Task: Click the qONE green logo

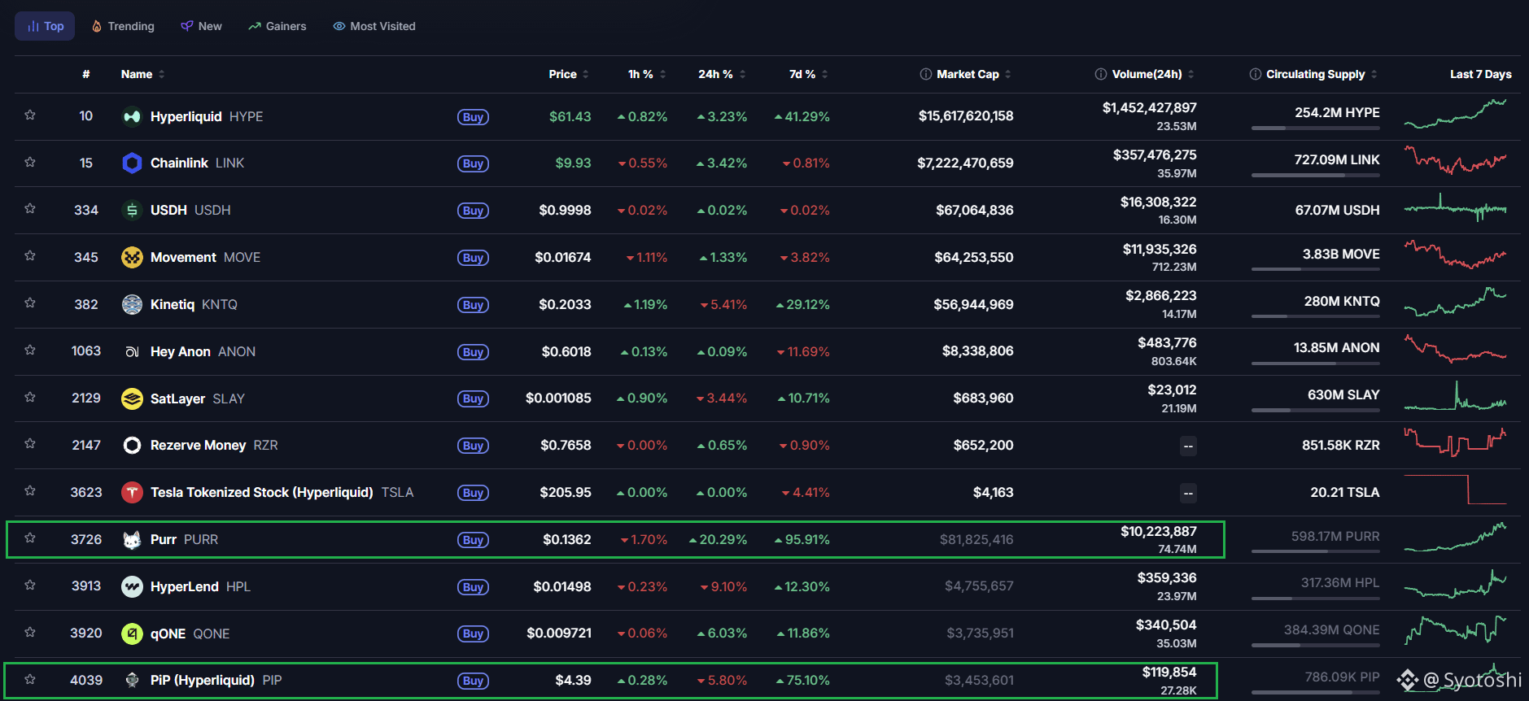Action: click(132, 634)
